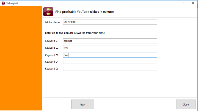Screen dimensions: 198x111
Task: Minimize the NicheXploit window
Action: click(175, 3)
